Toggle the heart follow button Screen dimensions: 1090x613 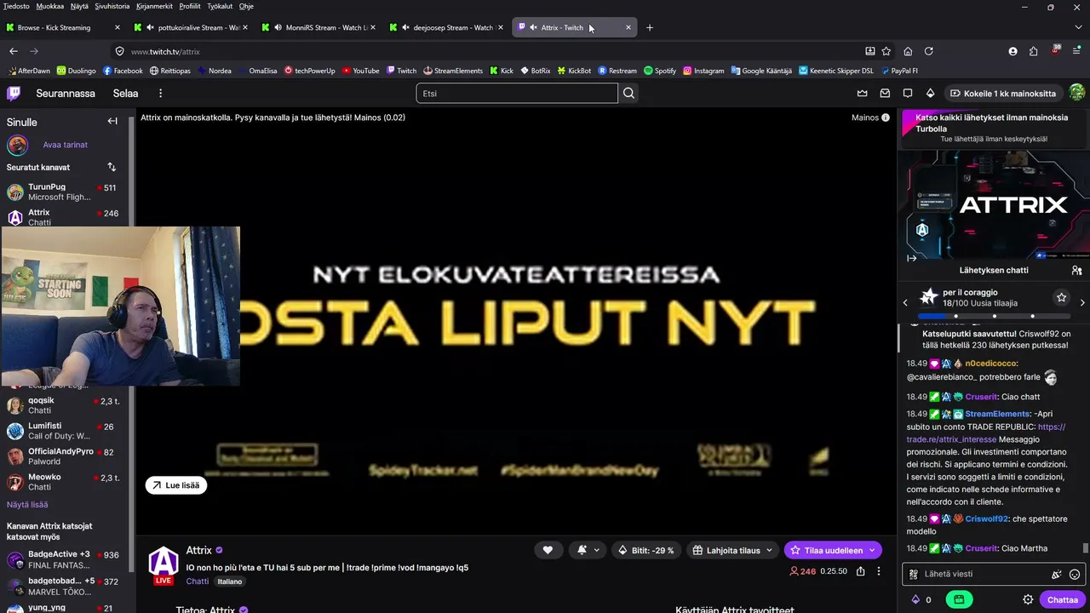pyautogui.click(x=548, y=550)
